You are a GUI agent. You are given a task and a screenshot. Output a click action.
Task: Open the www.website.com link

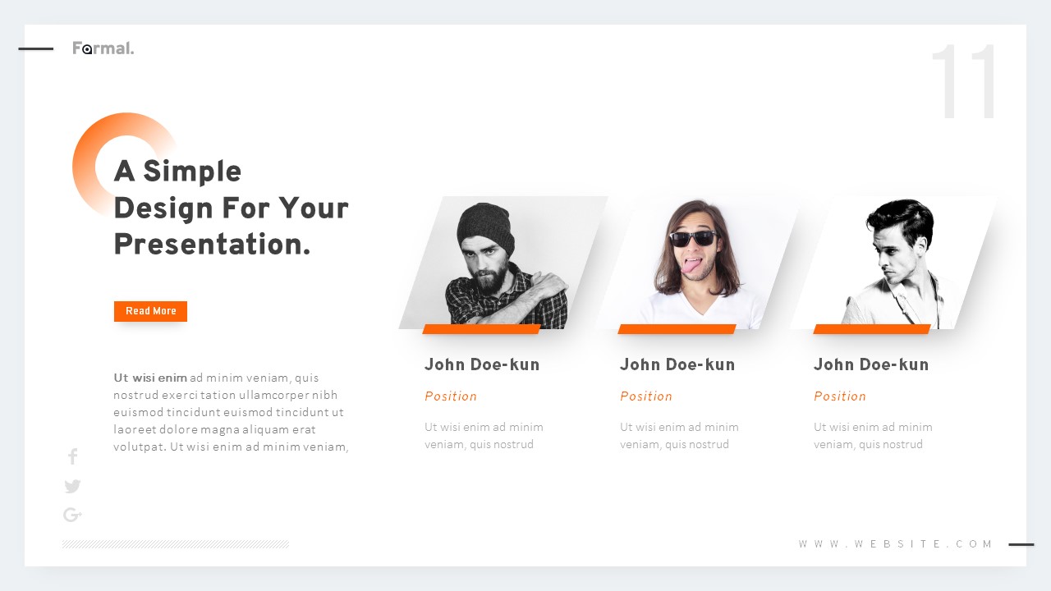tap(895, 543)
